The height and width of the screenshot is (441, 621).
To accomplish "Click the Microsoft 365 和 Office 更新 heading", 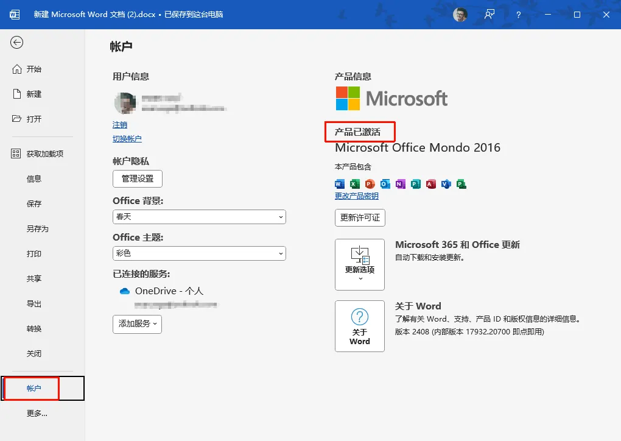I will click(x=457, y=245).
